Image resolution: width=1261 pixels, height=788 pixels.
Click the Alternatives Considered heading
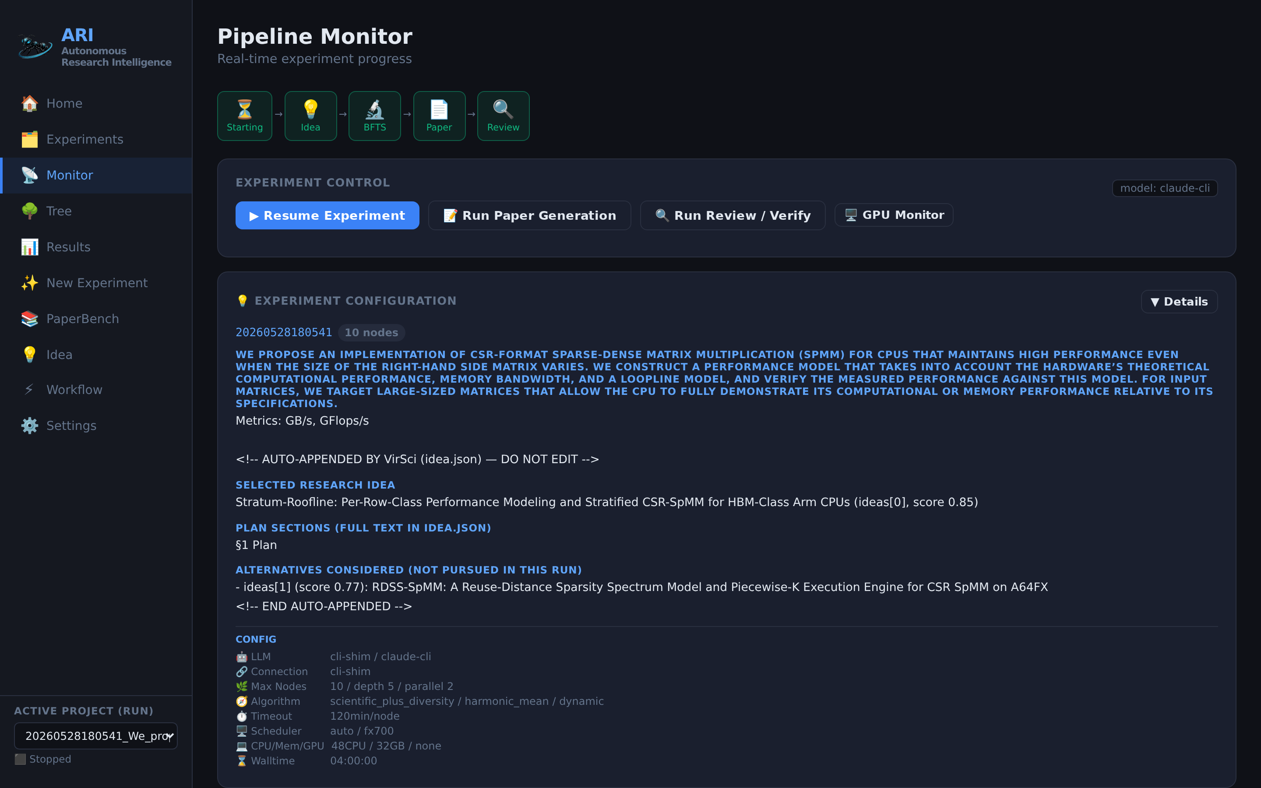409,570
